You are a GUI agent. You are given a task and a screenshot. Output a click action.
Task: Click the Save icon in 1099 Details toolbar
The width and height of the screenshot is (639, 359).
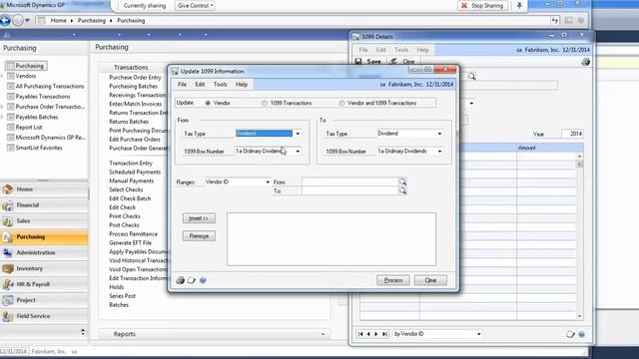click(358, 62)
